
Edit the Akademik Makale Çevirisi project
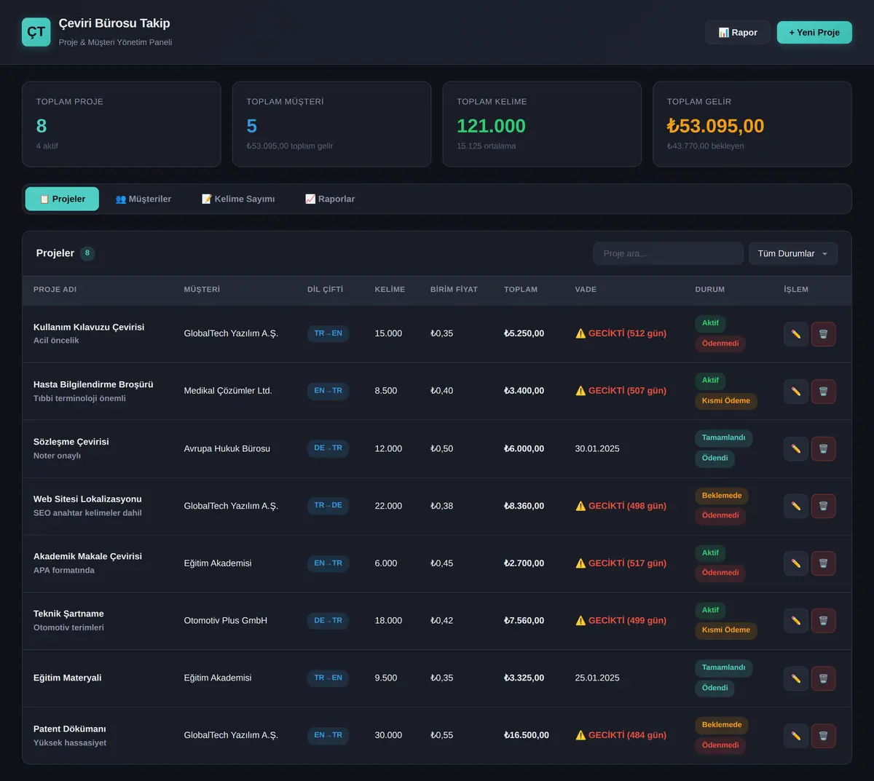coord(796,563)
